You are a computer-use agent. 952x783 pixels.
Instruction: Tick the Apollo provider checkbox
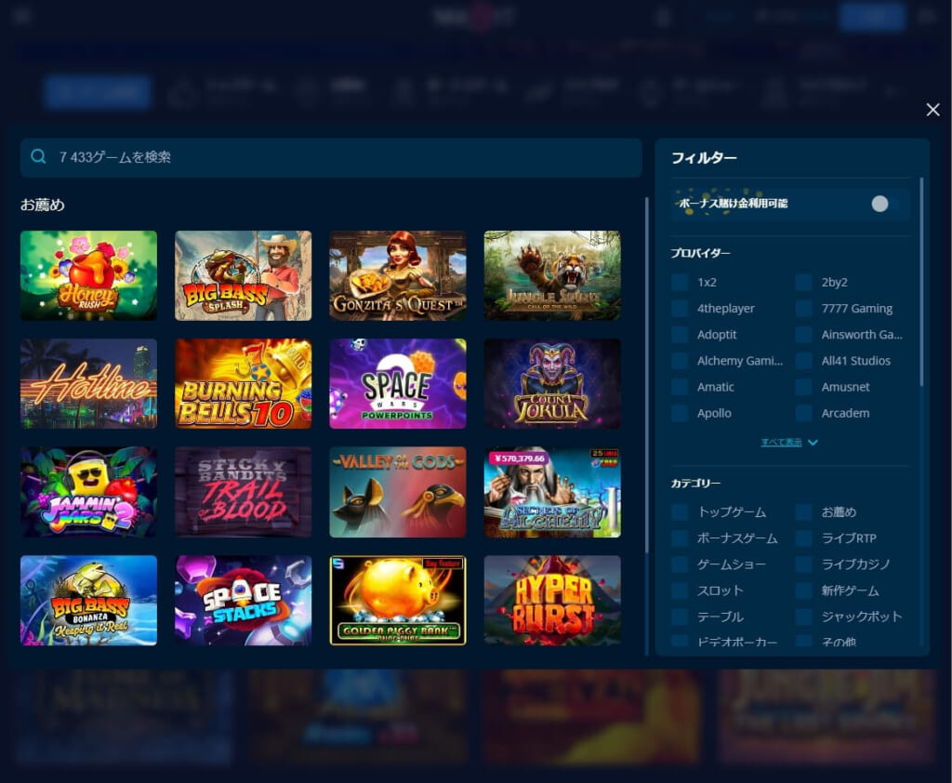[680, 413]
